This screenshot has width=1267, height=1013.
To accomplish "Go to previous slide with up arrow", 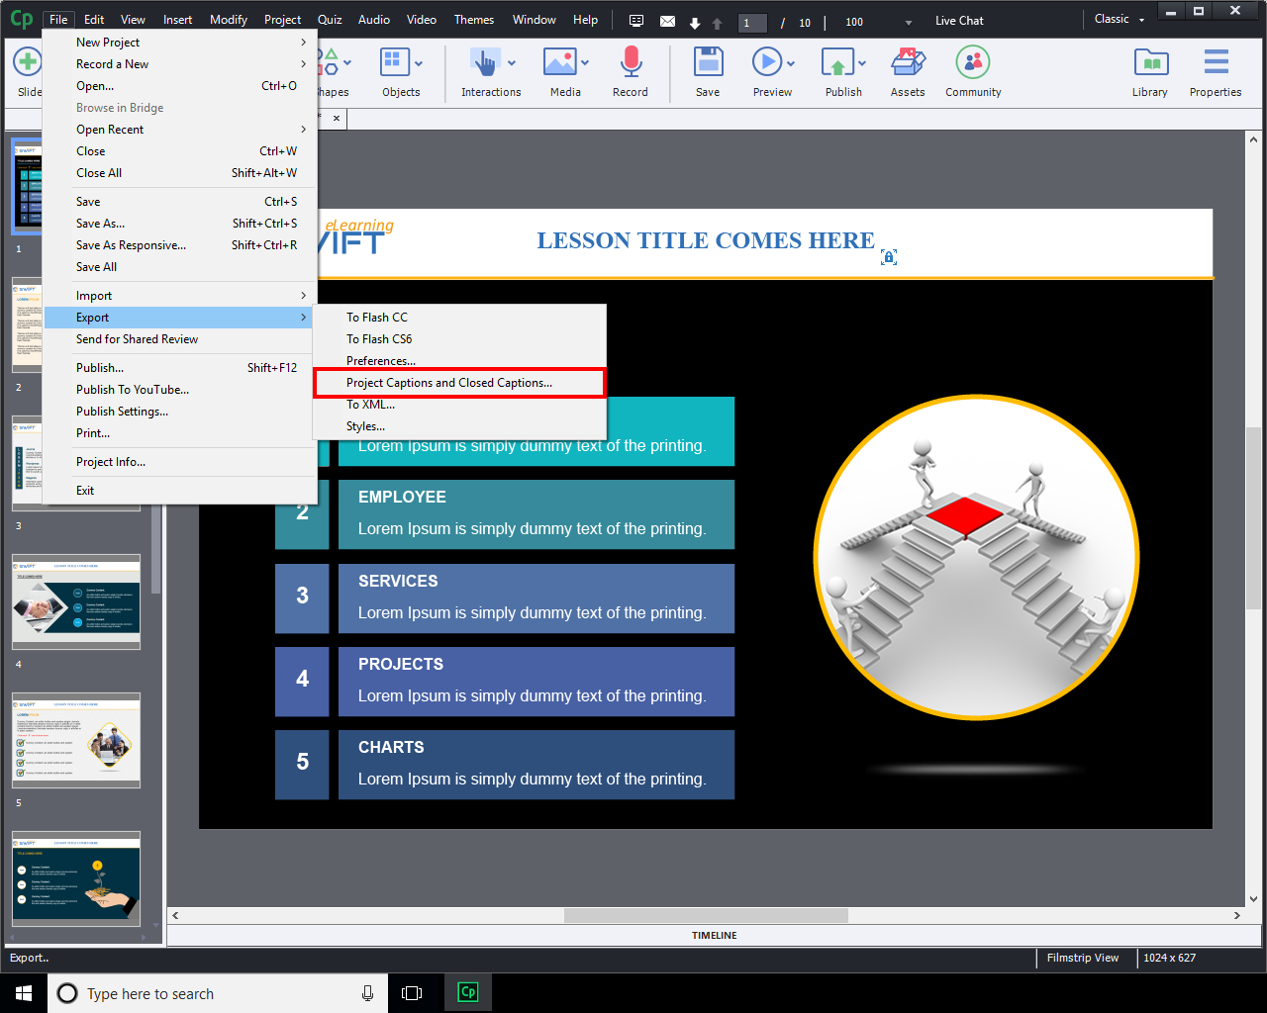I will pyautogui.click(x=718, y=23).
